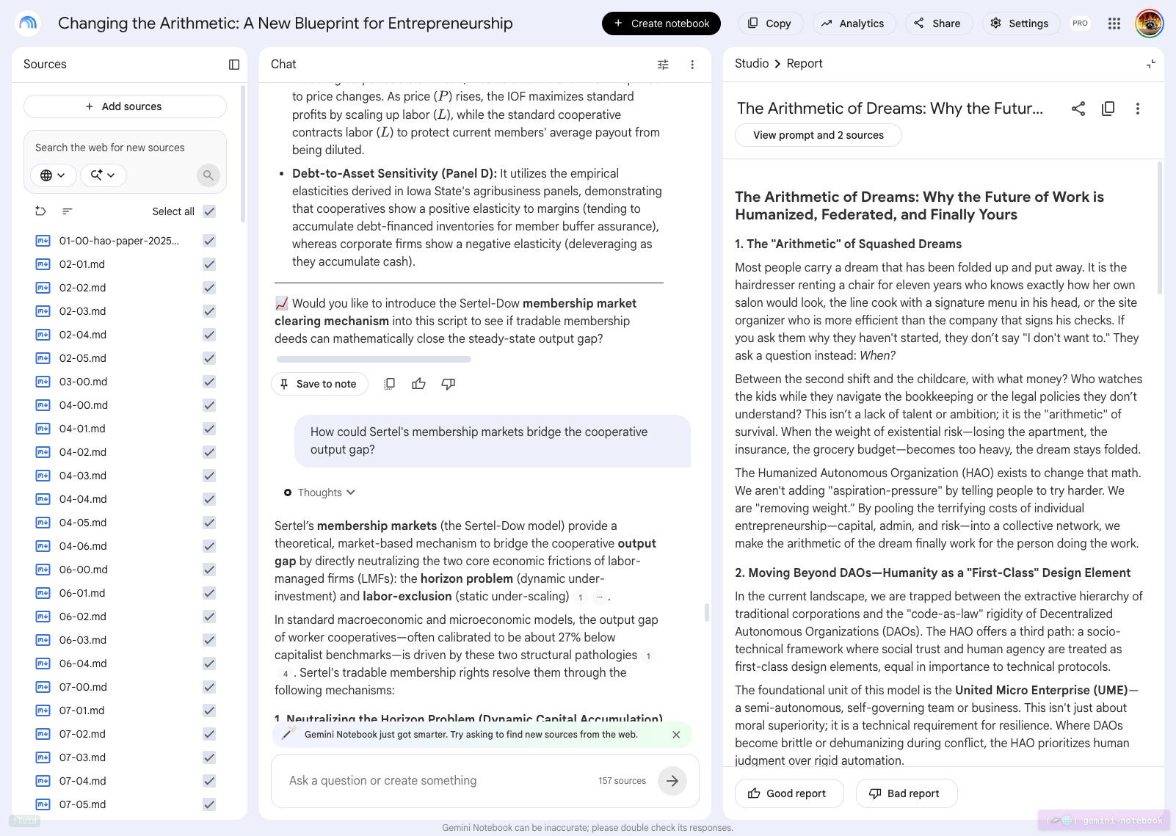The image size is (1176, 836).
Task: Copy the notebook with Copy button
Action: click(x=770, y=23)
